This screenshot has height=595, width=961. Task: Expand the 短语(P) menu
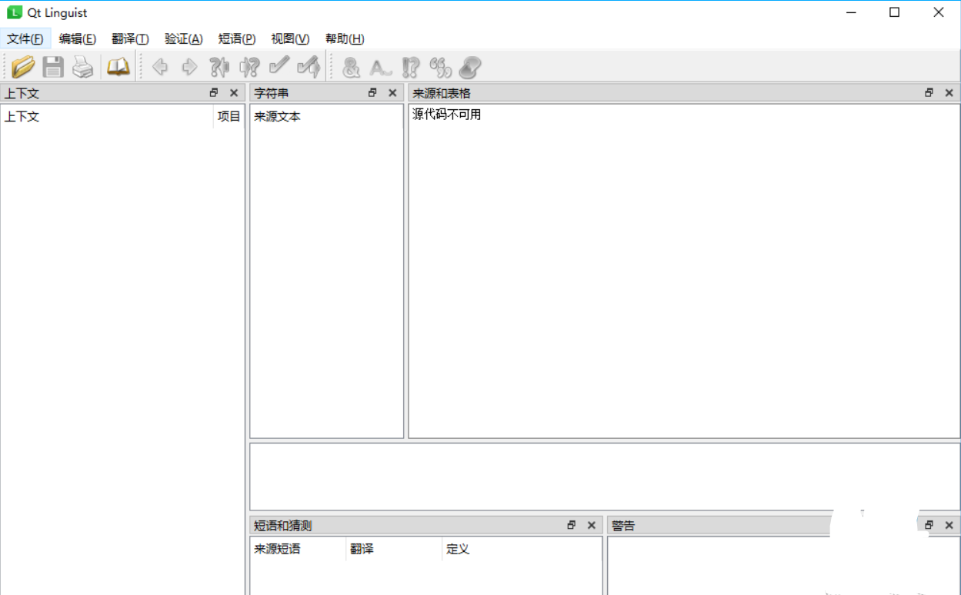(x=237, y=38)
